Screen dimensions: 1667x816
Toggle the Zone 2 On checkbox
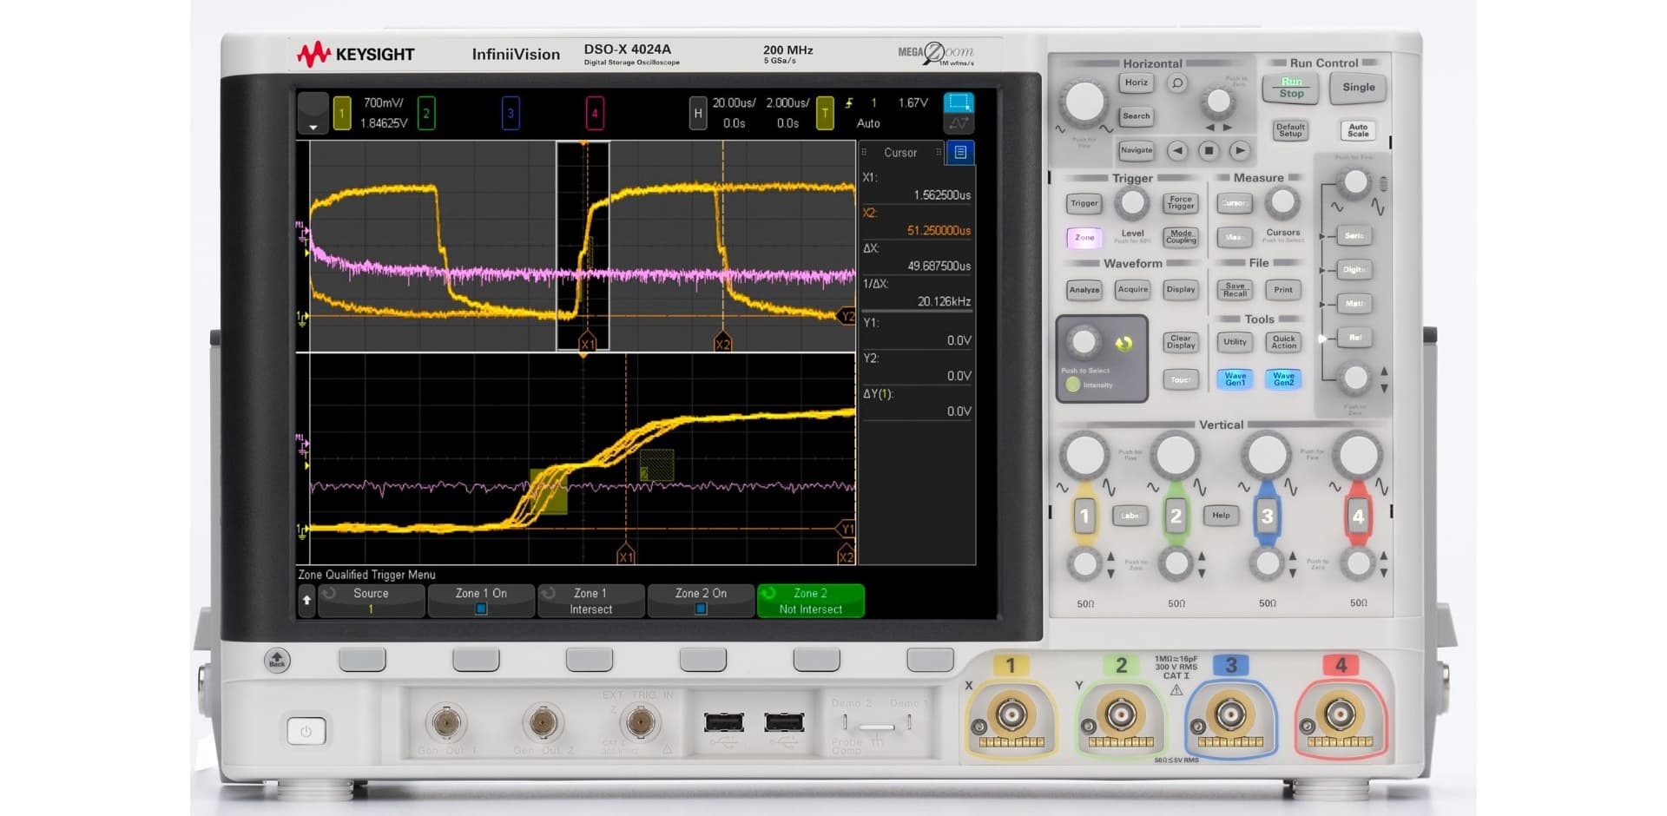701,610
